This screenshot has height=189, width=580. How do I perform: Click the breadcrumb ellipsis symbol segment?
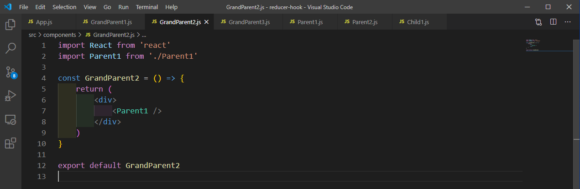tap(144, 35)
